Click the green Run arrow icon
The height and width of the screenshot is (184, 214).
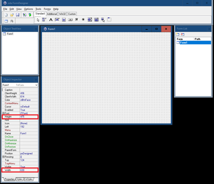point(30,15)
